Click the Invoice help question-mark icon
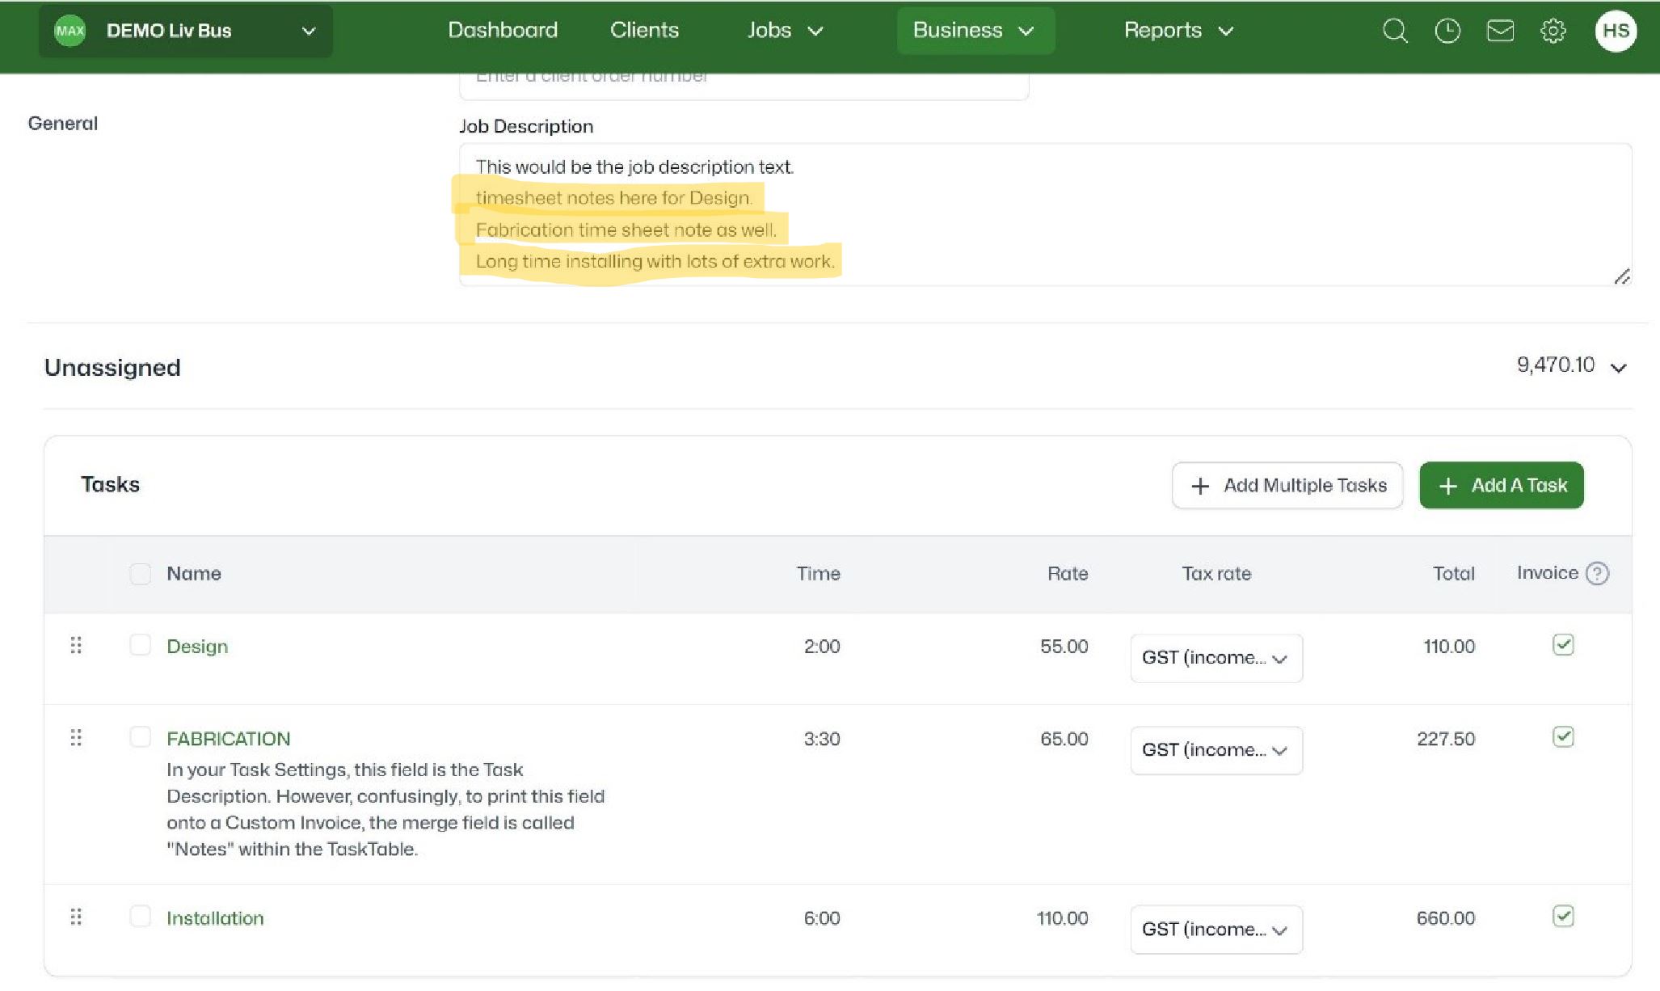Image resolution: width=1660 pixels, height=991 pixels. (x=1597, y=573)
